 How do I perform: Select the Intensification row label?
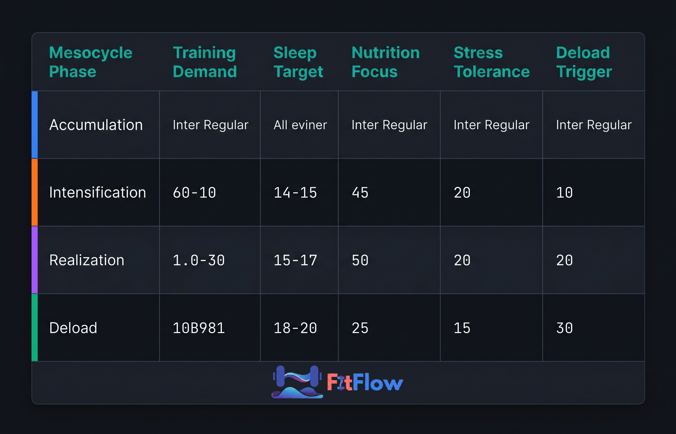98,193
